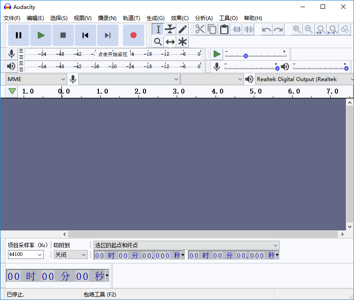Open the MME audio host dropdown
Screen dimensions: 354x300
(36, 79)
